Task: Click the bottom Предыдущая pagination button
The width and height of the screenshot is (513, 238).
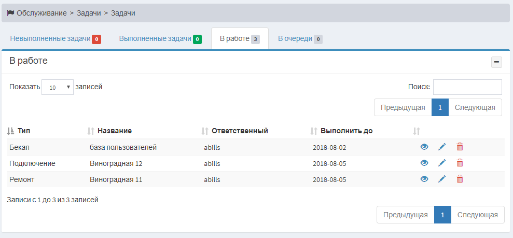Action: click(405, 215)
